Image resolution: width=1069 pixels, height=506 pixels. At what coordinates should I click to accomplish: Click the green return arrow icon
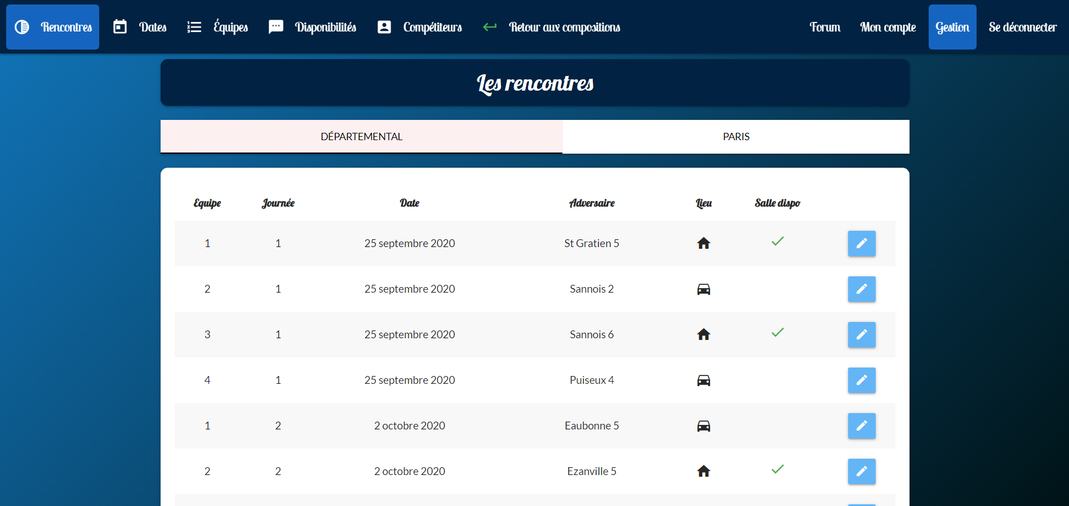click(x=490, y=26)
